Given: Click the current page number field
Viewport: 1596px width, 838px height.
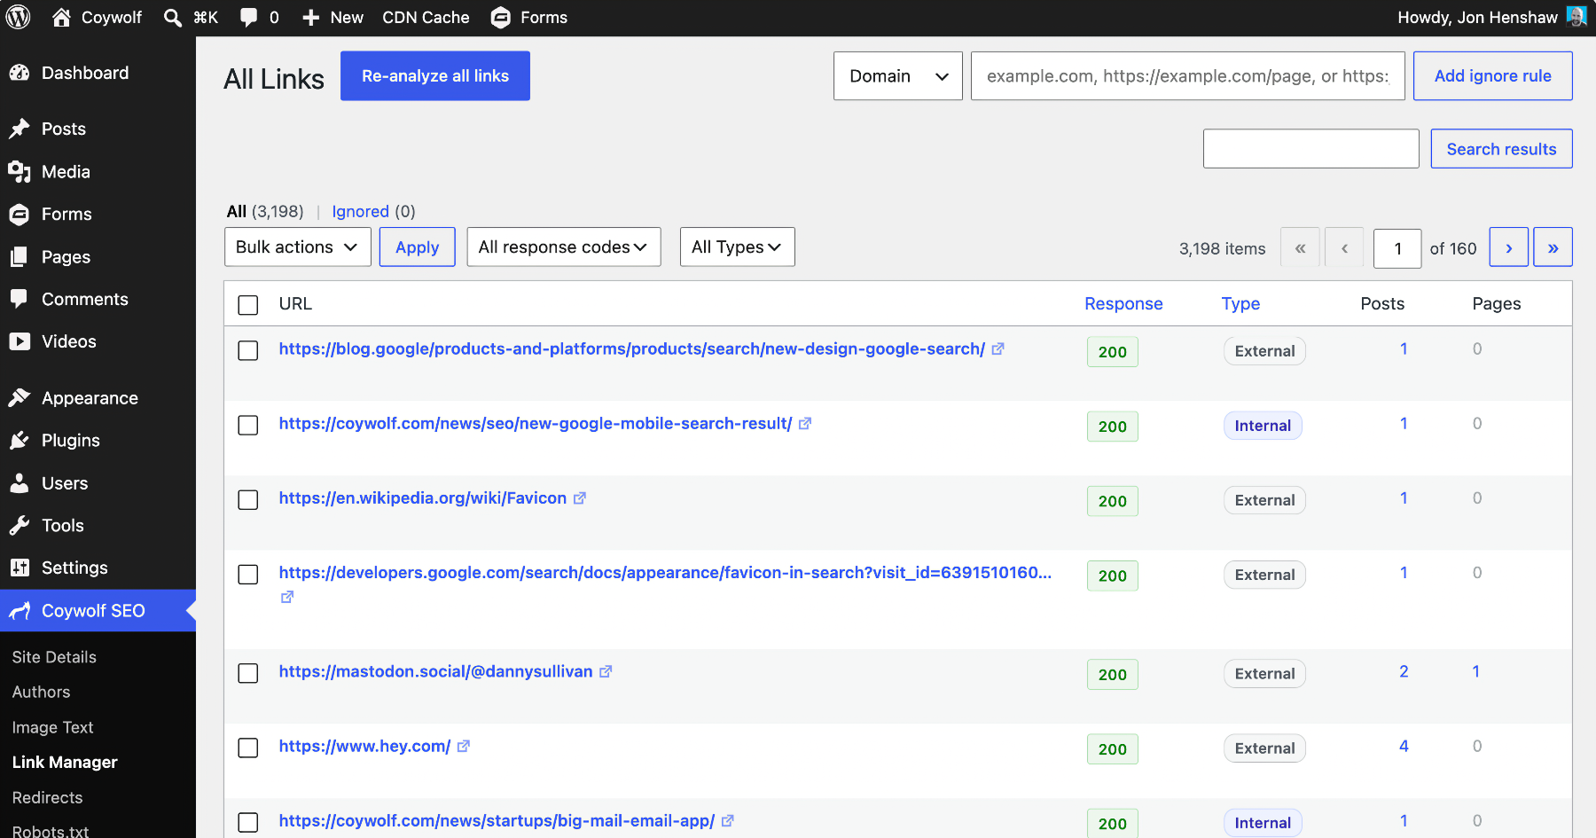Looking at the screenshot, I should tap(1397, 248).
